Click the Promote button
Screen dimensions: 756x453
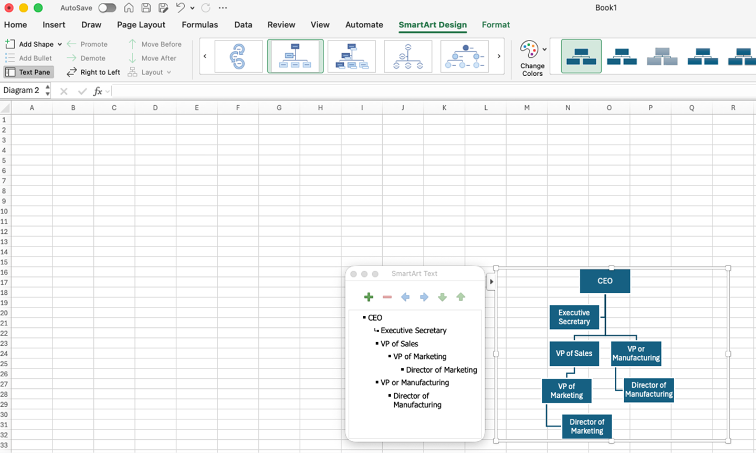point(87,44)
